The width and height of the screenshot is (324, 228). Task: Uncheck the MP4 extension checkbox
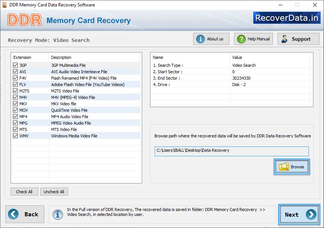point(15,116)
